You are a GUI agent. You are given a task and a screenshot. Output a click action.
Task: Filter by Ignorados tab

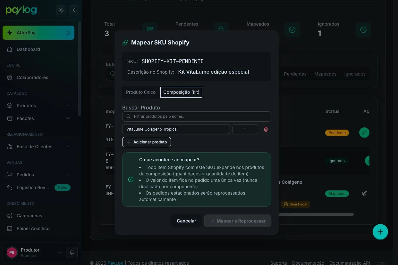[x=355, y=74]
